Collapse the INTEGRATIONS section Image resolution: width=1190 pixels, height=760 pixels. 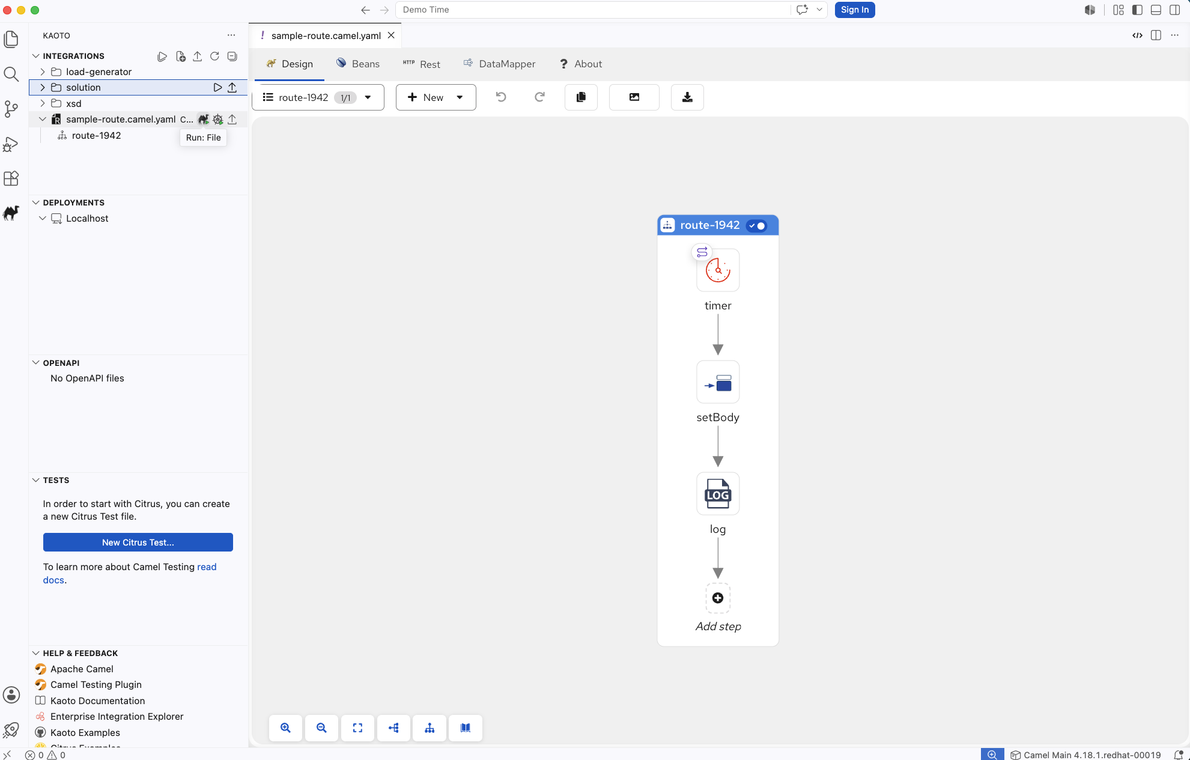click(x=36, y=56)
